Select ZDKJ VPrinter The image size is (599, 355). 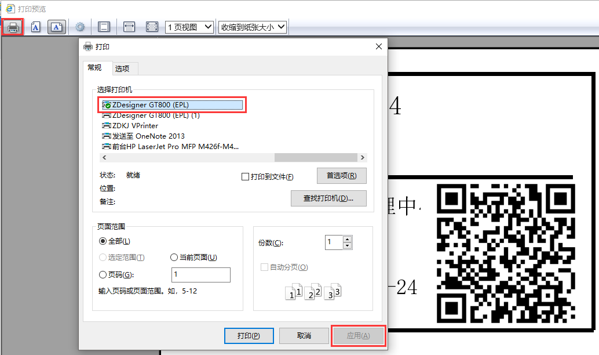click(130, 125)
